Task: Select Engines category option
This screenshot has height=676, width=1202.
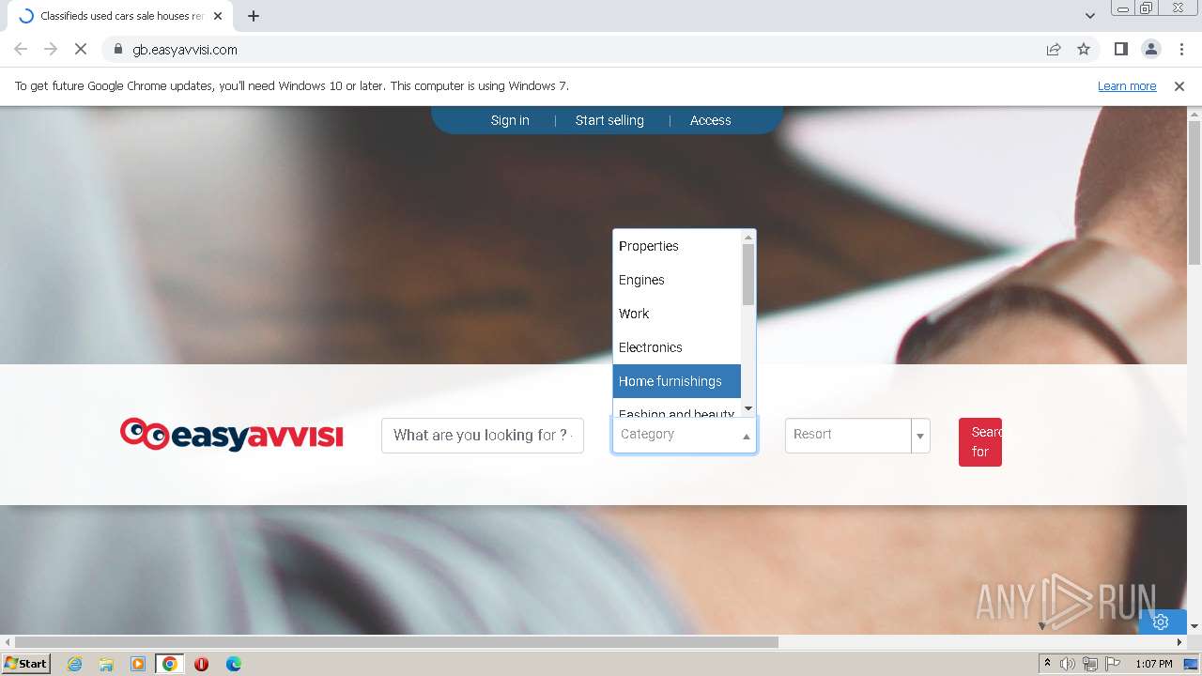Action: coord(677,280)
